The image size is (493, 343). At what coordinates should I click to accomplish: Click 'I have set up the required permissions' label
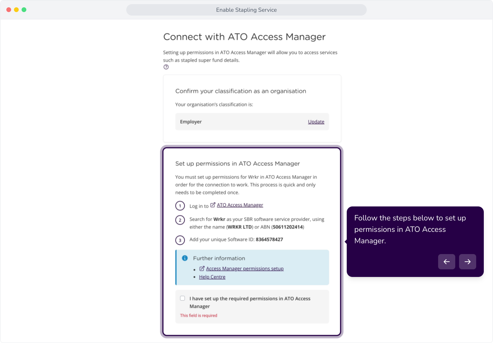pyautogui.click(x=250, y=302)
